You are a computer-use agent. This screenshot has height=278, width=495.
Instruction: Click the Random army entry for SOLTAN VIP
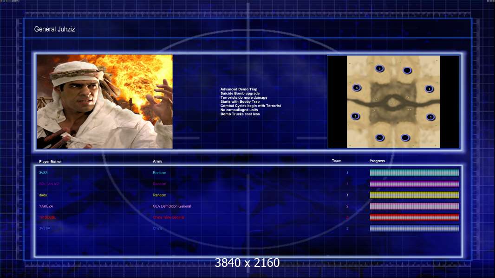click(159, 184)
